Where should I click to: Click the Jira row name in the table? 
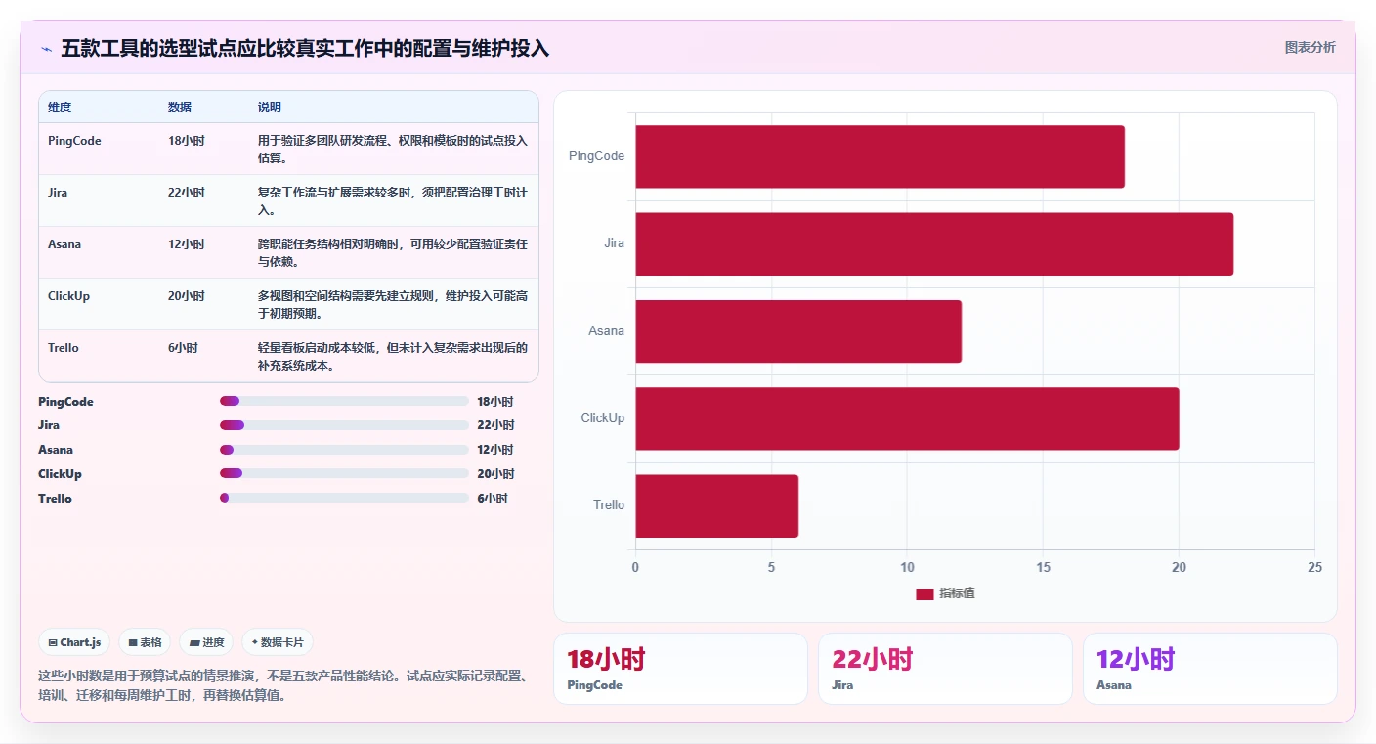click(58, 193)
